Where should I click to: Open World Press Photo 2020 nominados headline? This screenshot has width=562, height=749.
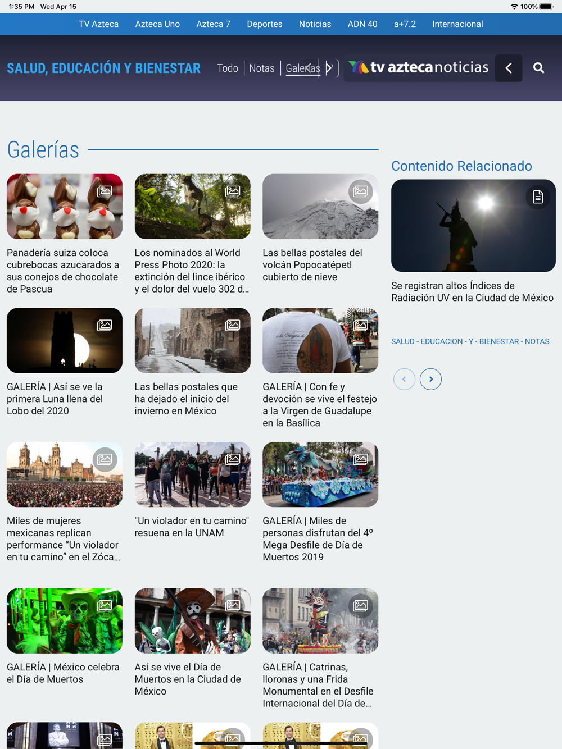coord(191,271)
